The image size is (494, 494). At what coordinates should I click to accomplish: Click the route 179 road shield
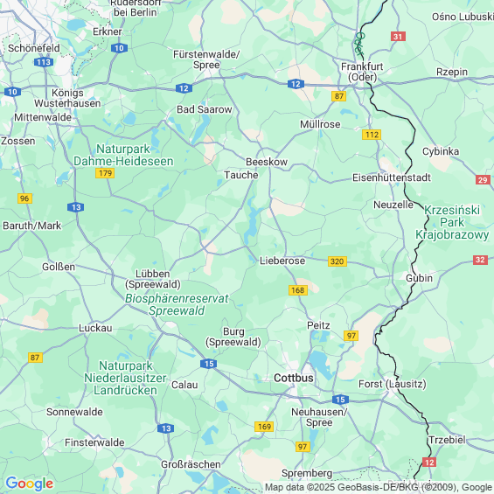pos(105,173)
